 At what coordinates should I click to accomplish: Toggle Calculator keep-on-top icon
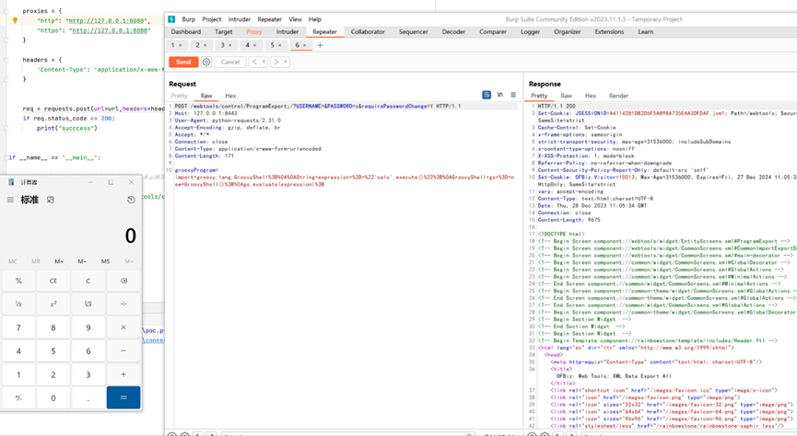pos(51,200)
